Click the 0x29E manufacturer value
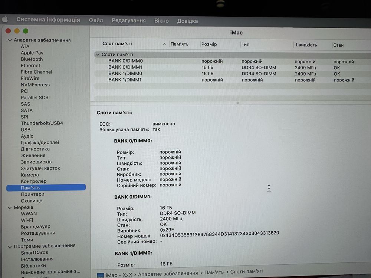 (167, 230)
